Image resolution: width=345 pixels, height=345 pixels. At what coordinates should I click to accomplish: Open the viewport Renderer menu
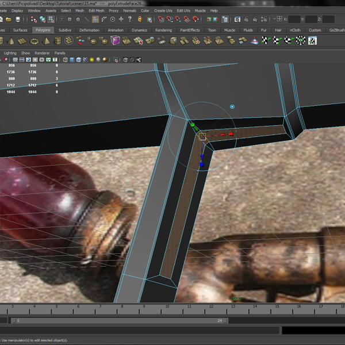[x=42, y=53]
